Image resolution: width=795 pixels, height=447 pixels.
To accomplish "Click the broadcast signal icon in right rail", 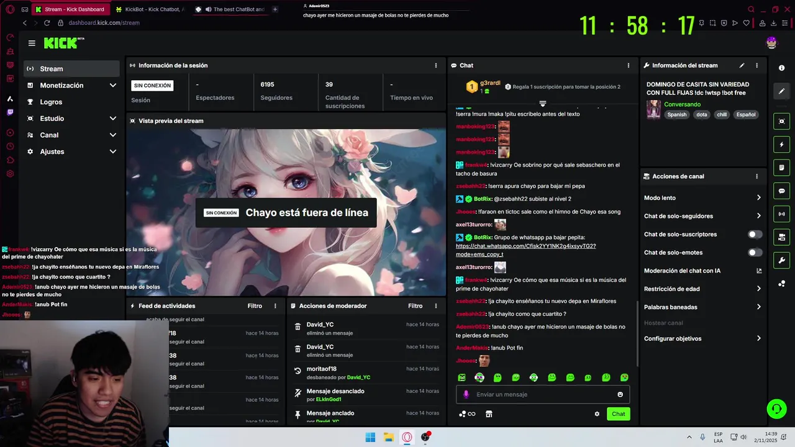I will (781, 214).
